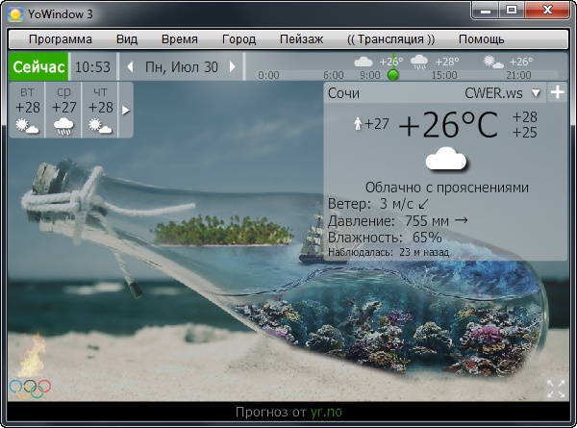Go to next day arrow
The height and width of the screenshot is (428, 577).
(234, 67)
